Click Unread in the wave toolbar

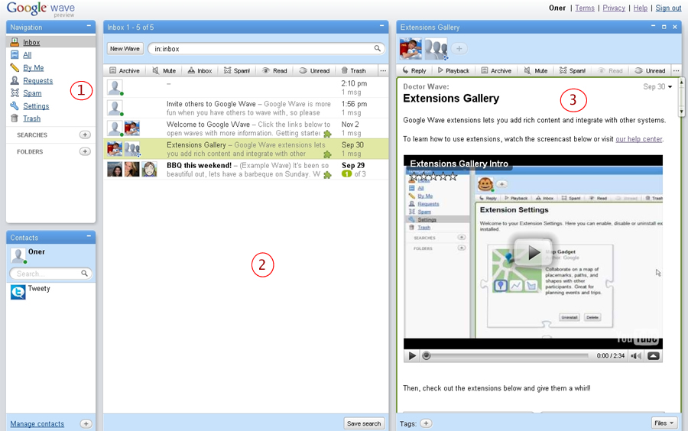tap(650, 70)
